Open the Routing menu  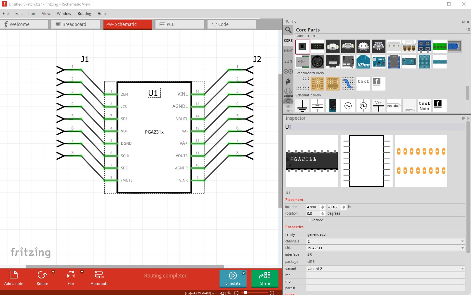pos(84,14)
